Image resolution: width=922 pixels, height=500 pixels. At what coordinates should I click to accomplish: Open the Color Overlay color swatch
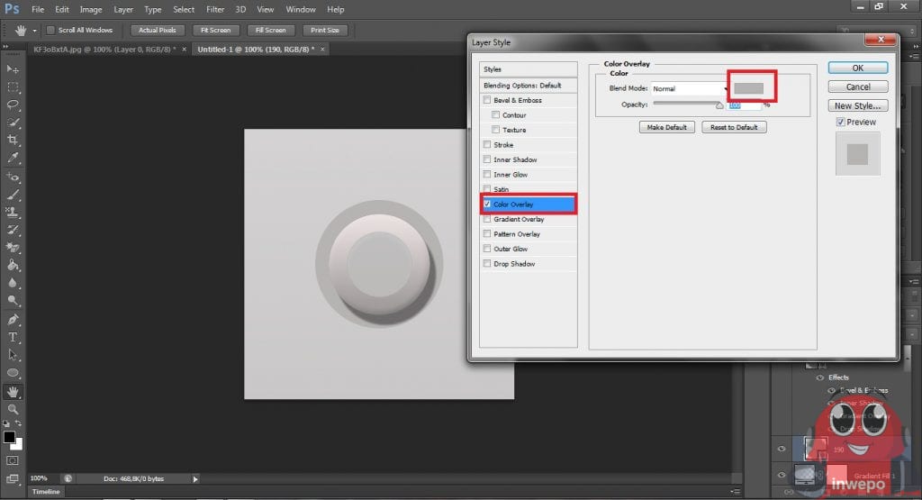[749, 87]
